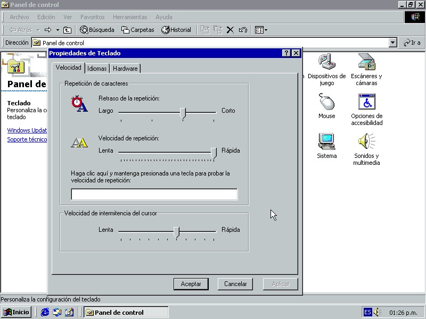
Task: Click the Move To toolbar icon
Action: click(x=205, y=30)
